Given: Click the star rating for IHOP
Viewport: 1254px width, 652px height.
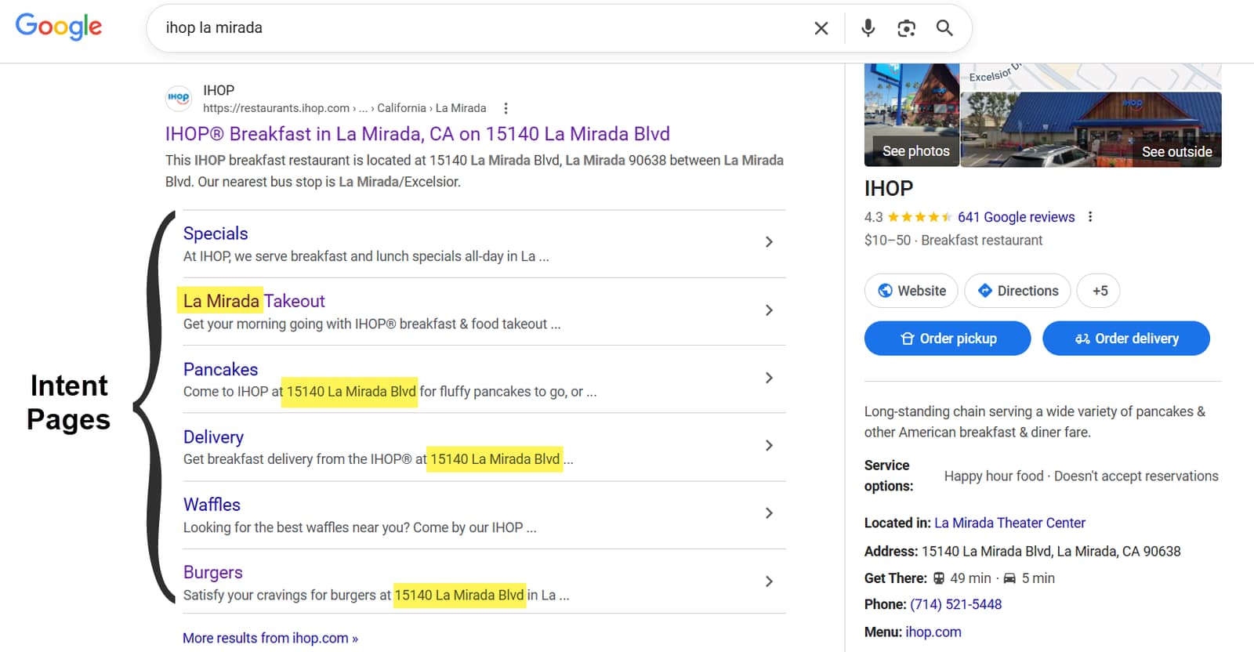Looking at the screenshot, I should coord(919,217).
